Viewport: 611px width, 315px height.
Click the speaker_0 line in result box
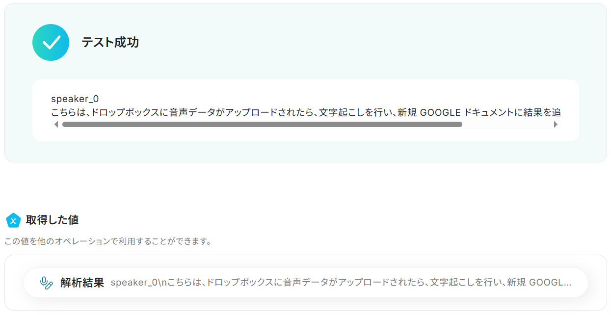point(75,99)
